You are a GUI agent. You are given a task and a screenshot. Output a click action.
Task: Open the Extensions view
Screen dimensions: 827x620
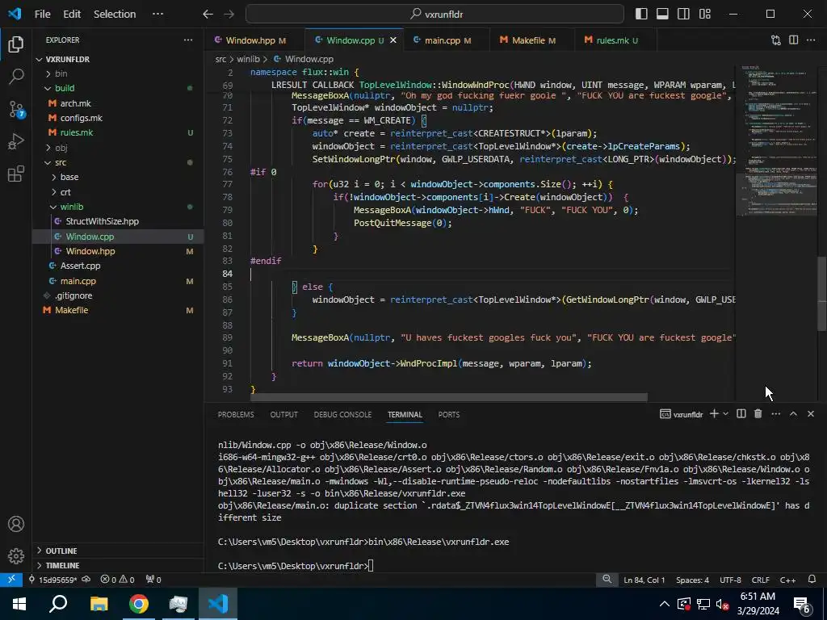pos(16,174)
